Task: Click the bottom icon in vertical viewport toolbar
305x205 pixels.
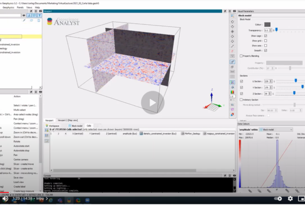Action: 232,114
